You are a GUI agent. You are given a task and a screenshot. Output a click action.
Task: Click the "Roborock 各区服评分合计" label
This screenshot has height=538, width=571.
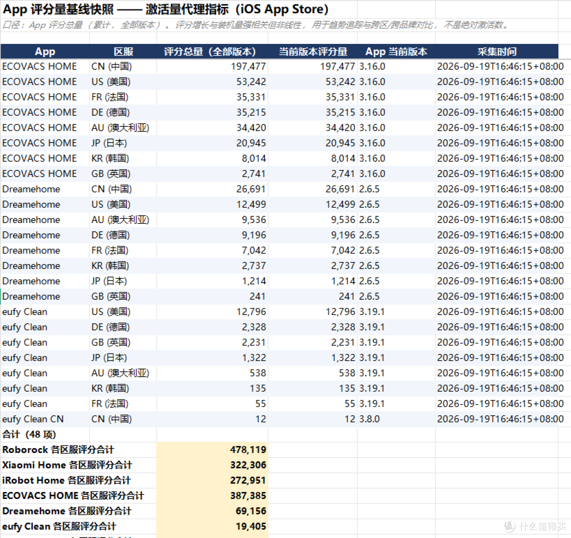pos(58,450)
